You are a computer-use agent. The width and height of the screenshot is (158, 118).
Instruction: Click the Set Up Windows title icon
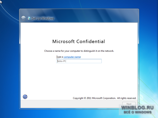pos(29,18)
